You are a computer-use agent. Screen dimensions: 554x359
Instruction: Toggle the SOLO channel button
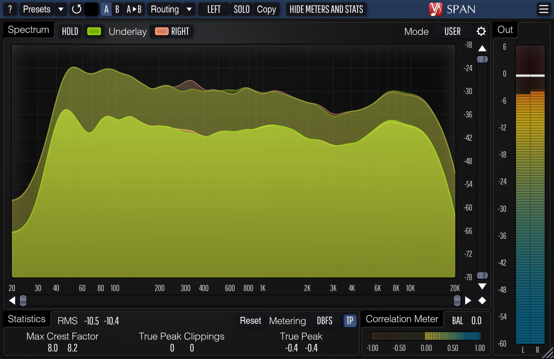(x=241, y=9)
